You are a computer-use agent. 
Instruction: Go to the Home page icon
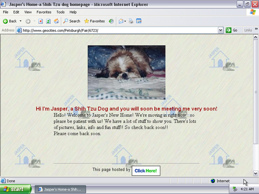click(56, 21)
